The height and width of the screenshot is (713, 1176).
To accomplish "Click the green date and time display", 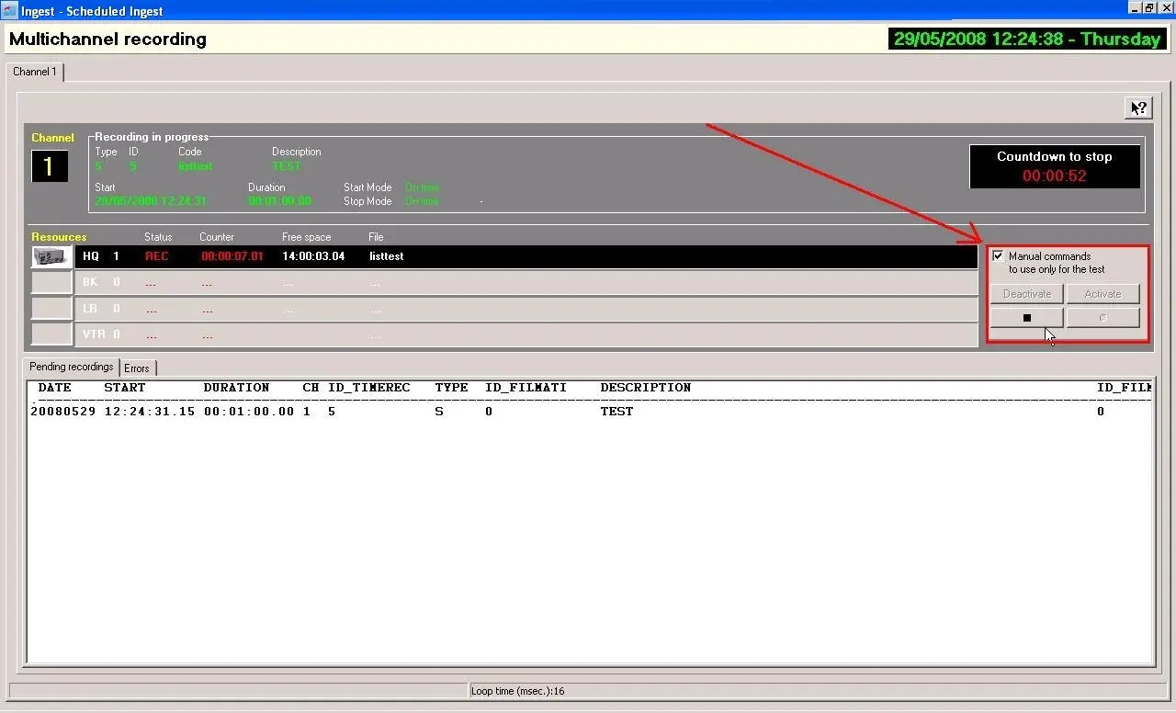I will click(1026, 39).
